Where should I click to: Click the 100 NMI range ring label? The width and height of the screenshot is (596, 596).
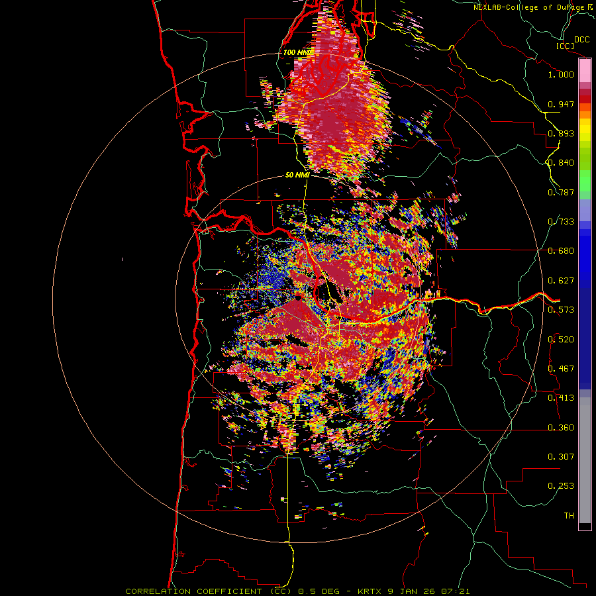[298, 52]
